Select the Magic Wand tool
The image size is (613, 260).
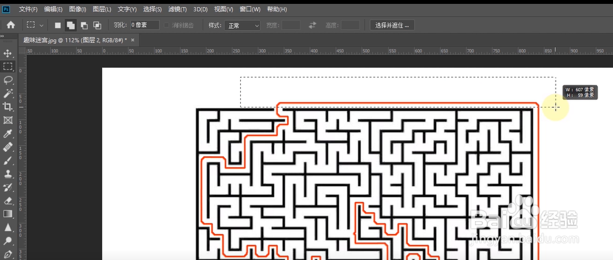(x=7, y=93)
